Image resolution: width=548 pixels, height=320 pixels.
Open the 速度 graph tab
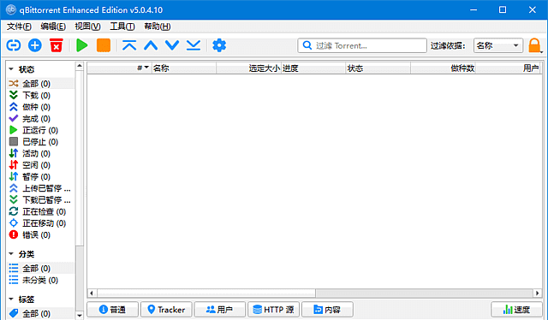pos(516,310)
